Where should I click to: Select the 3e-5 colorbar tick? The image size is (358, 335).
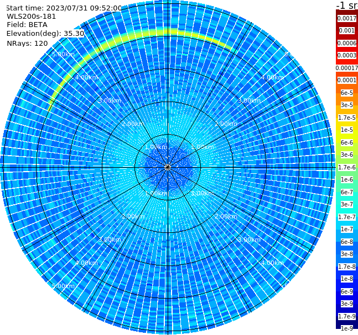[x=347, y=105]
